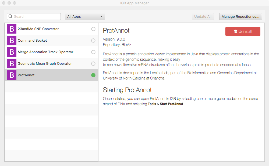Click the Merge Annotation Track Operator icon
The height and width of the screenshot is (166, 269).
coord(12,52)
